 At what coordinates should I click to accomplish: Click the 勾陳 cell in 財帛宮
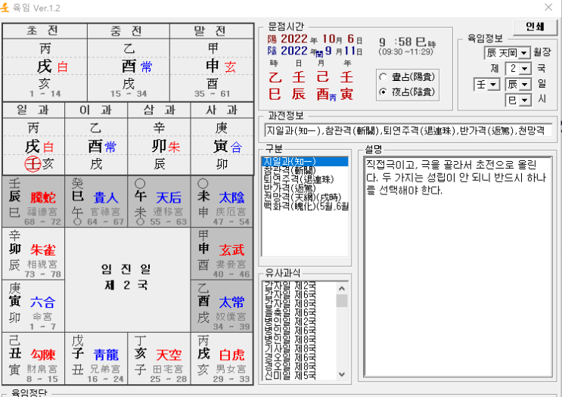33,358
